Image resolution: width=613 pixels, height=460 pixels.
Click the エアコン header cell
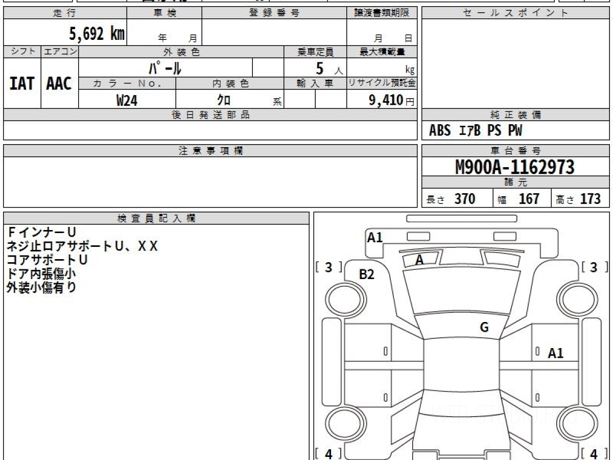click(x=59, y=52)
